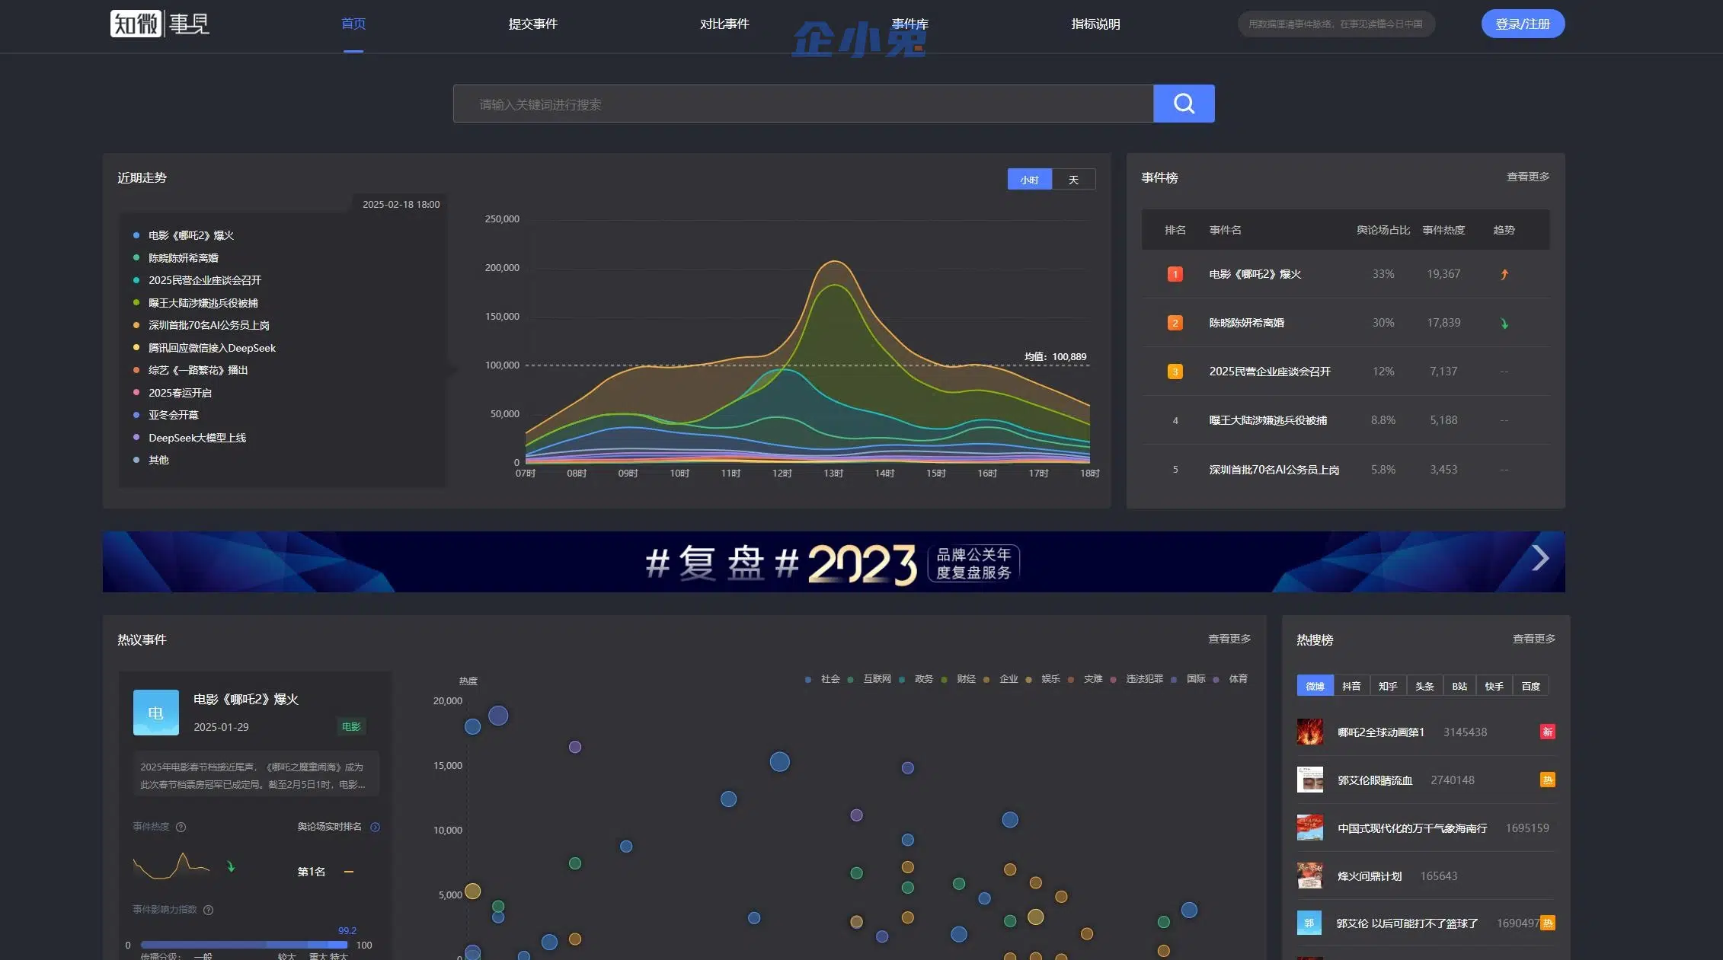Viewport: 1723px width, 960px height.
Task: Toggle 陈晓陈妍希离婚 series in trend legend
Action: pos(176,258)
